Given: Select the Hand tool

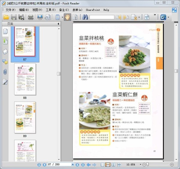Looking at the screenshot, I should point(67,17).
